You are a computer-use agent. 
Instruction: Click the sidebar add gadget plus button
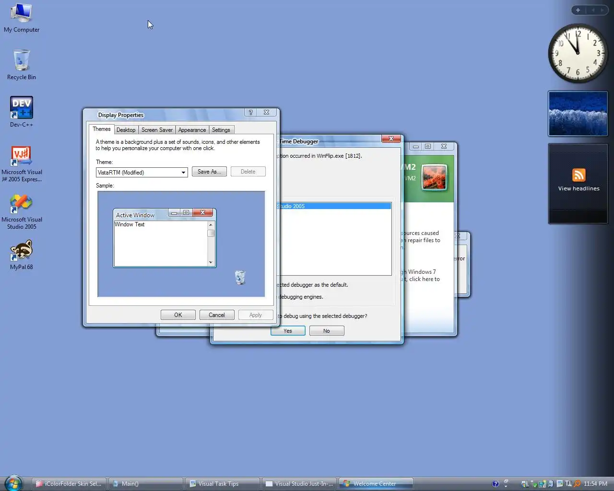[x=578, y=10]
